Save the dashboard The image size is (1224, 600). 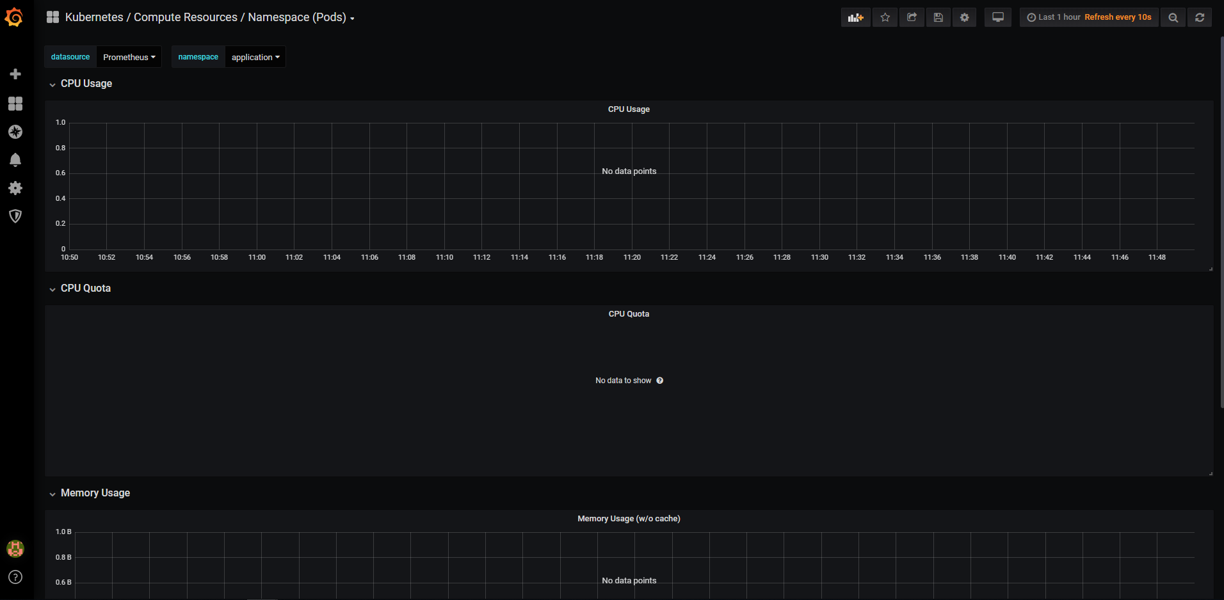938,17
